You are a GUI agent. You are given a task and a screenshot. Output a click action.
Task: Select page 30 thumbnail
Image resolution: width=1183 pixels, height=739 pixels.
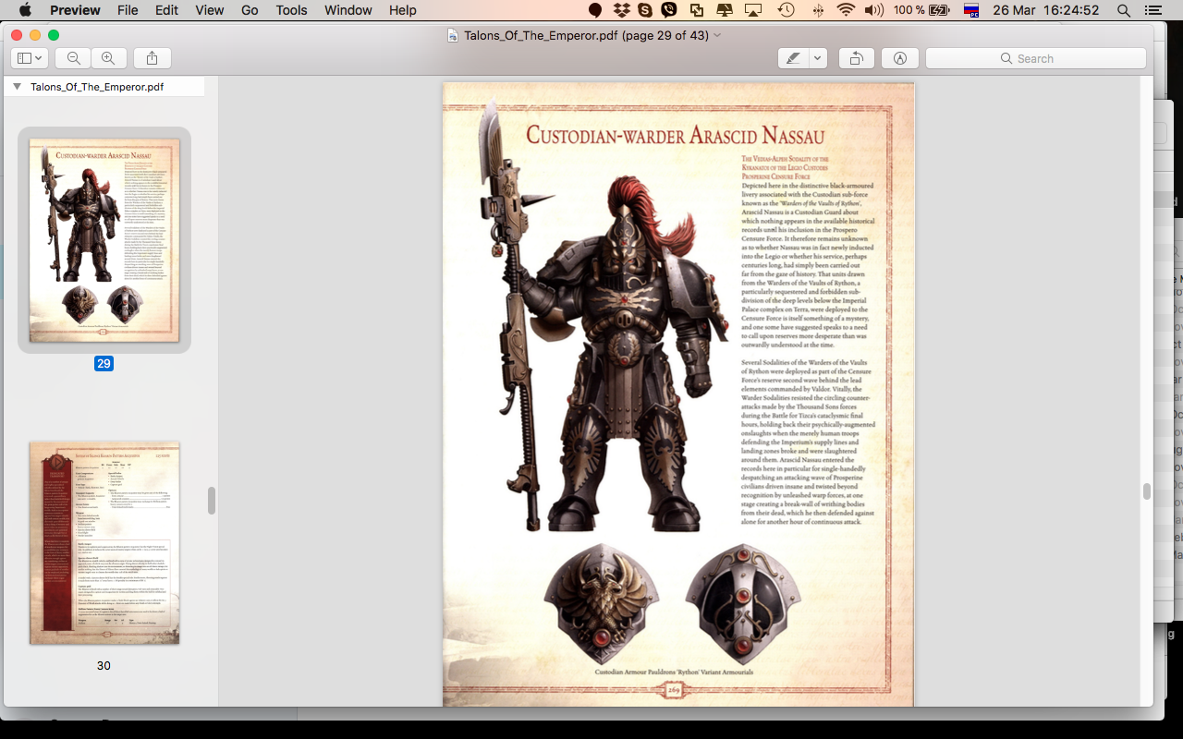[104, 542]
